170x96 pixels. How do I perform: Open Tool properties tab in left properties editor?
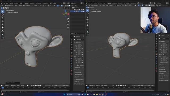(72, 37)
